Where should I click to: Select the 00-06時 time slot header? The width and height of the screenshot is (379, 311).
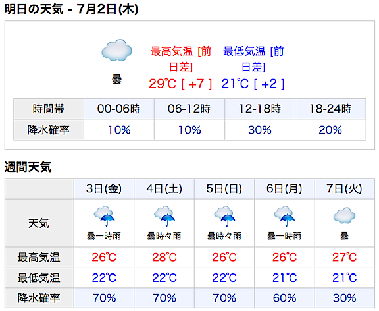coord(119,109)
